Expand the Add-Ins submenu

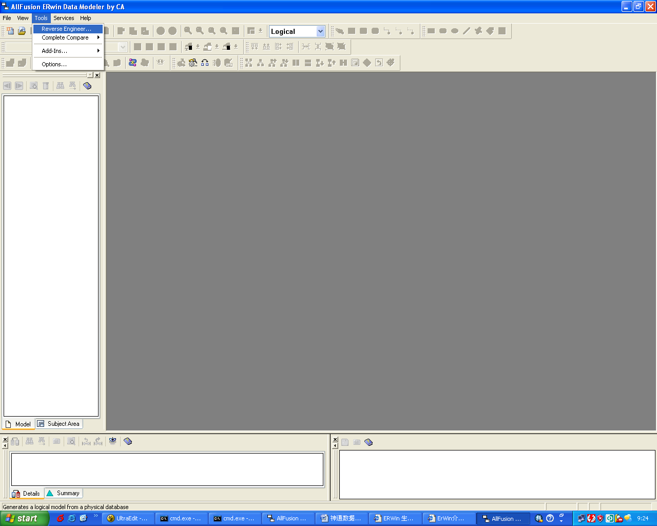pyautogui.click(x=68, y=51)
